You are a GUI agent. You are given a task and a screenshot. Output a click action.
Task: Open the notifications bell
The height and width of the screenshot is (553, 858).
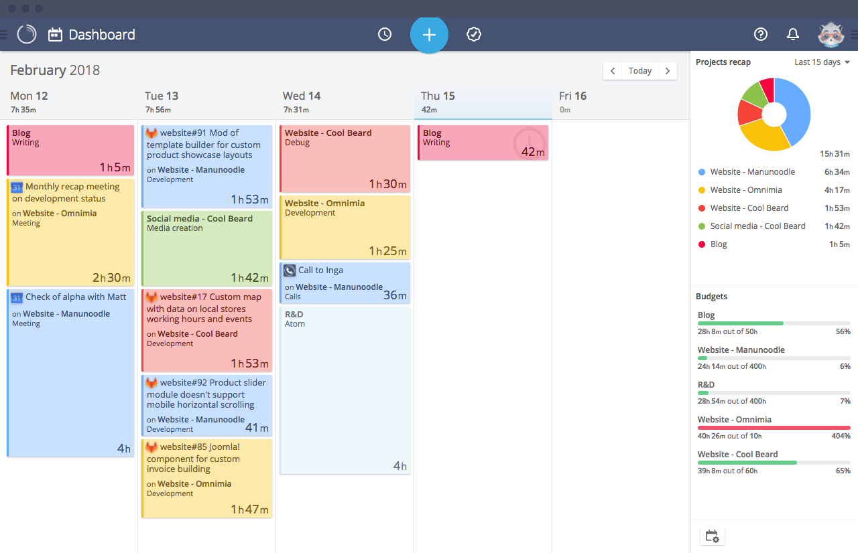(x=792, y=34)
